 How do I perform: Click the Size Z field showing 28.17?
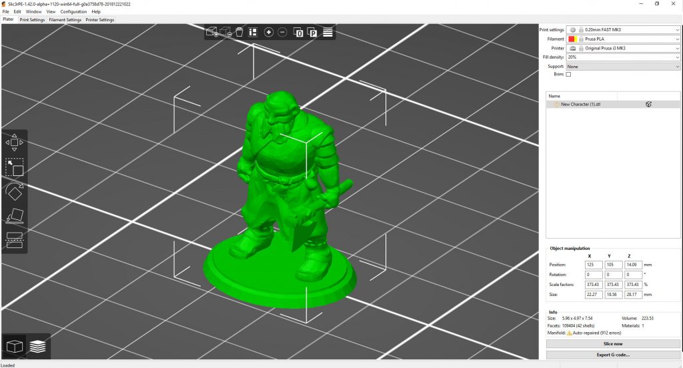pos(634,295)
